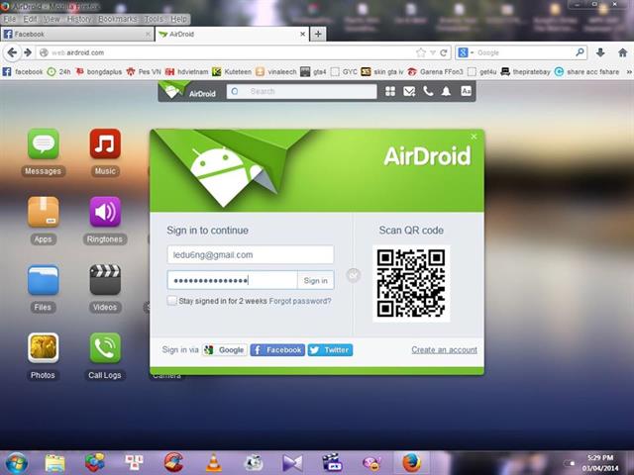This screenshot has width=634, height=475.
Task: Open the URL history dropdown arrow
Action: [x=433, y=52]
